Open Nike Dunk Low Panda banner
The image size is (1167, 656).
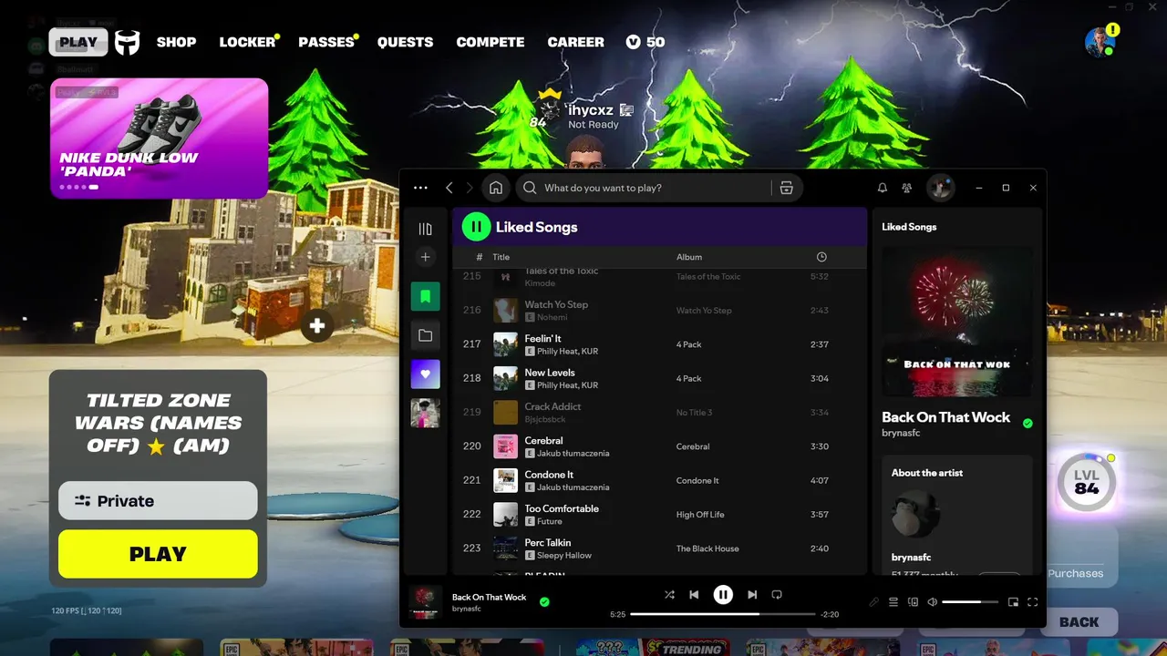160,138
